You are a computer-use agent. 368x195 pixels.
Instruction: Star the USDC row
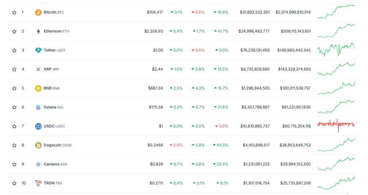(x=14, y=126)
